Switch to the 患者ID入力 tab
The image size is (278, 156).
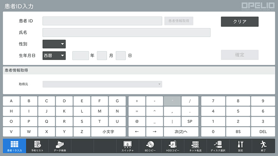tap(14, 146)
